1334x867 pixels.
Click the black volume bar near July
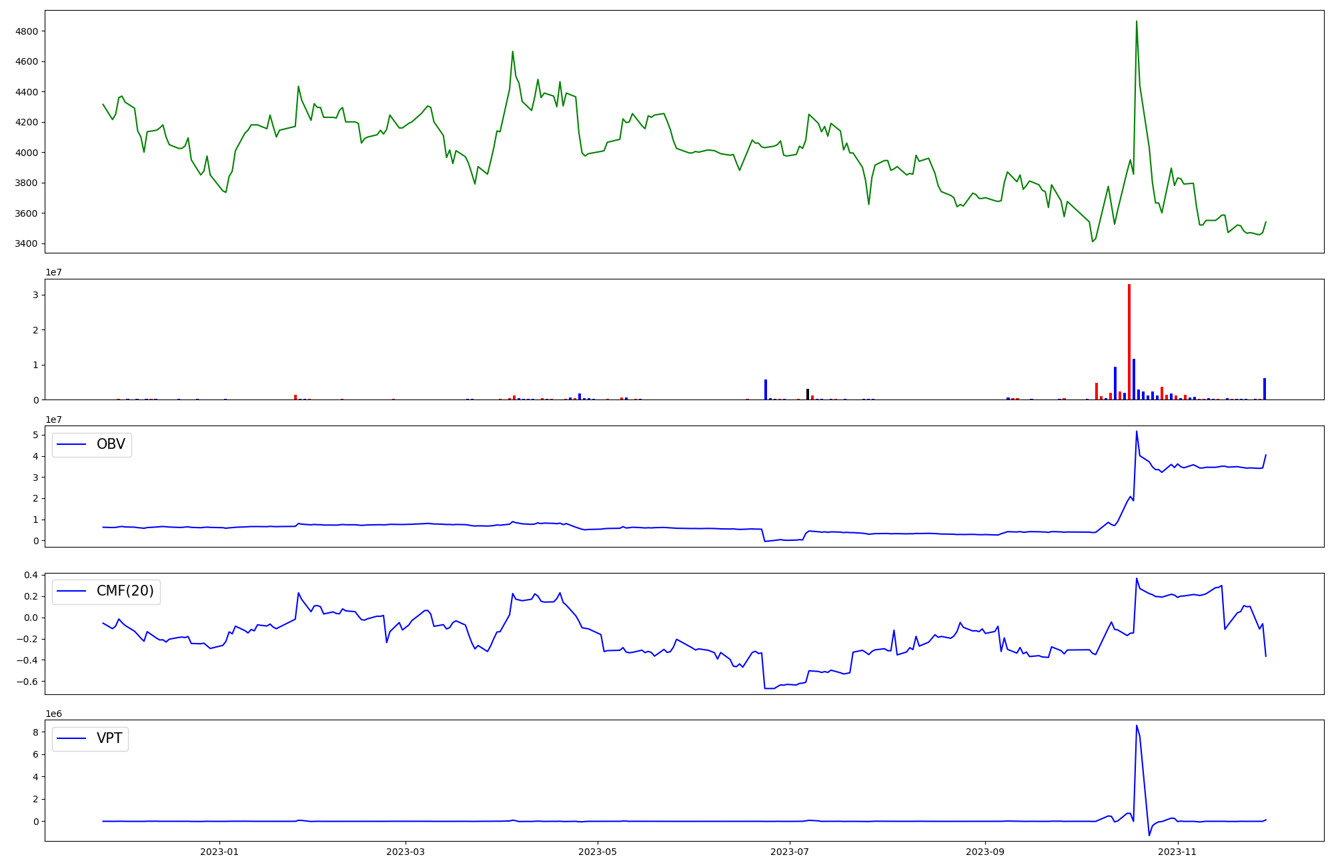point(808,394)
